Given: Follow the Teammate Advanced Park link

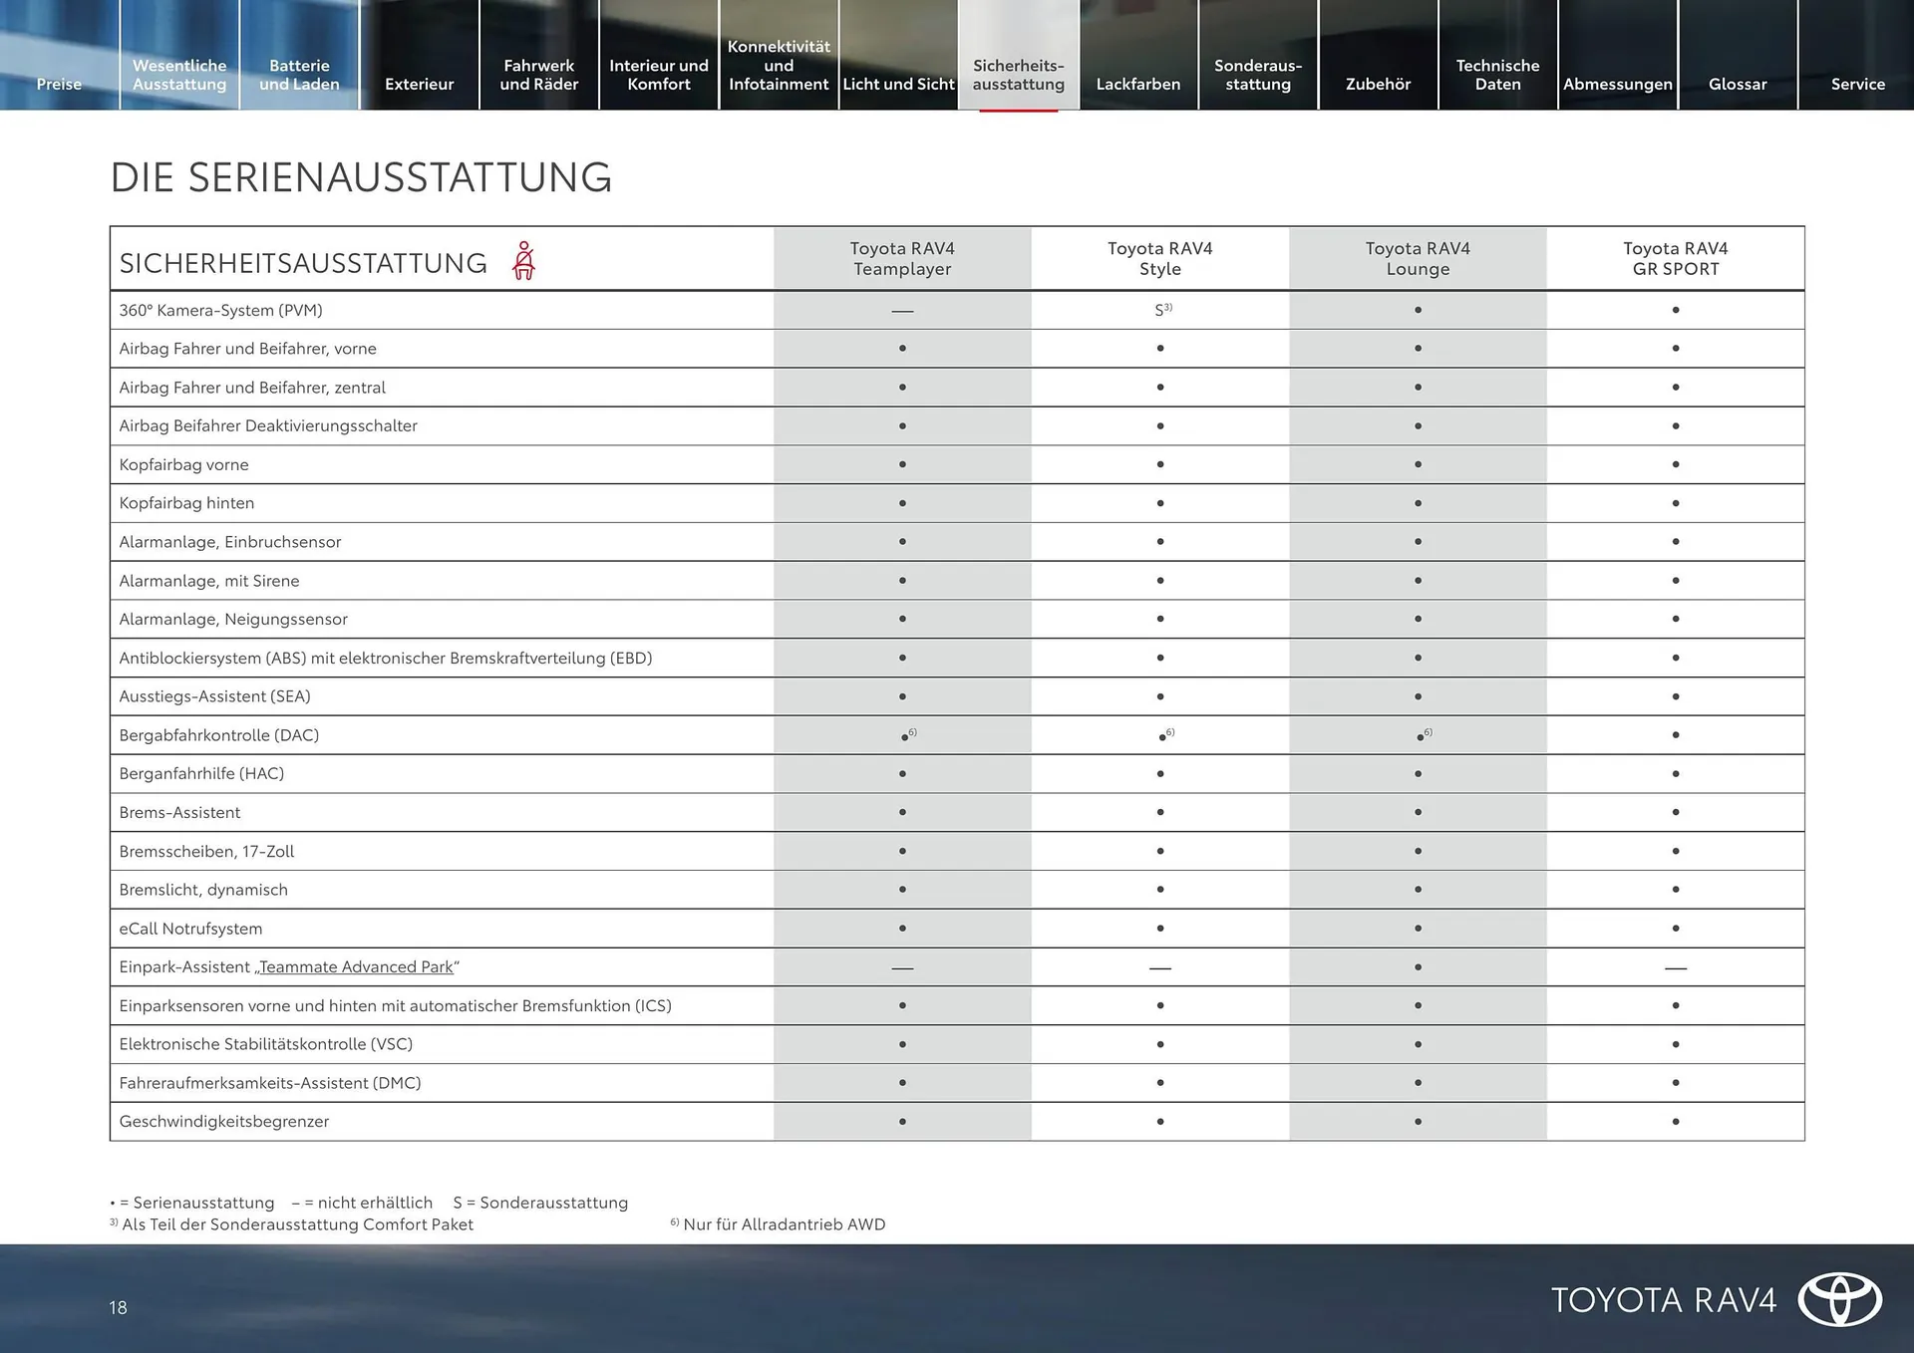Looking at the screenshot, I should tap(356, 966).
